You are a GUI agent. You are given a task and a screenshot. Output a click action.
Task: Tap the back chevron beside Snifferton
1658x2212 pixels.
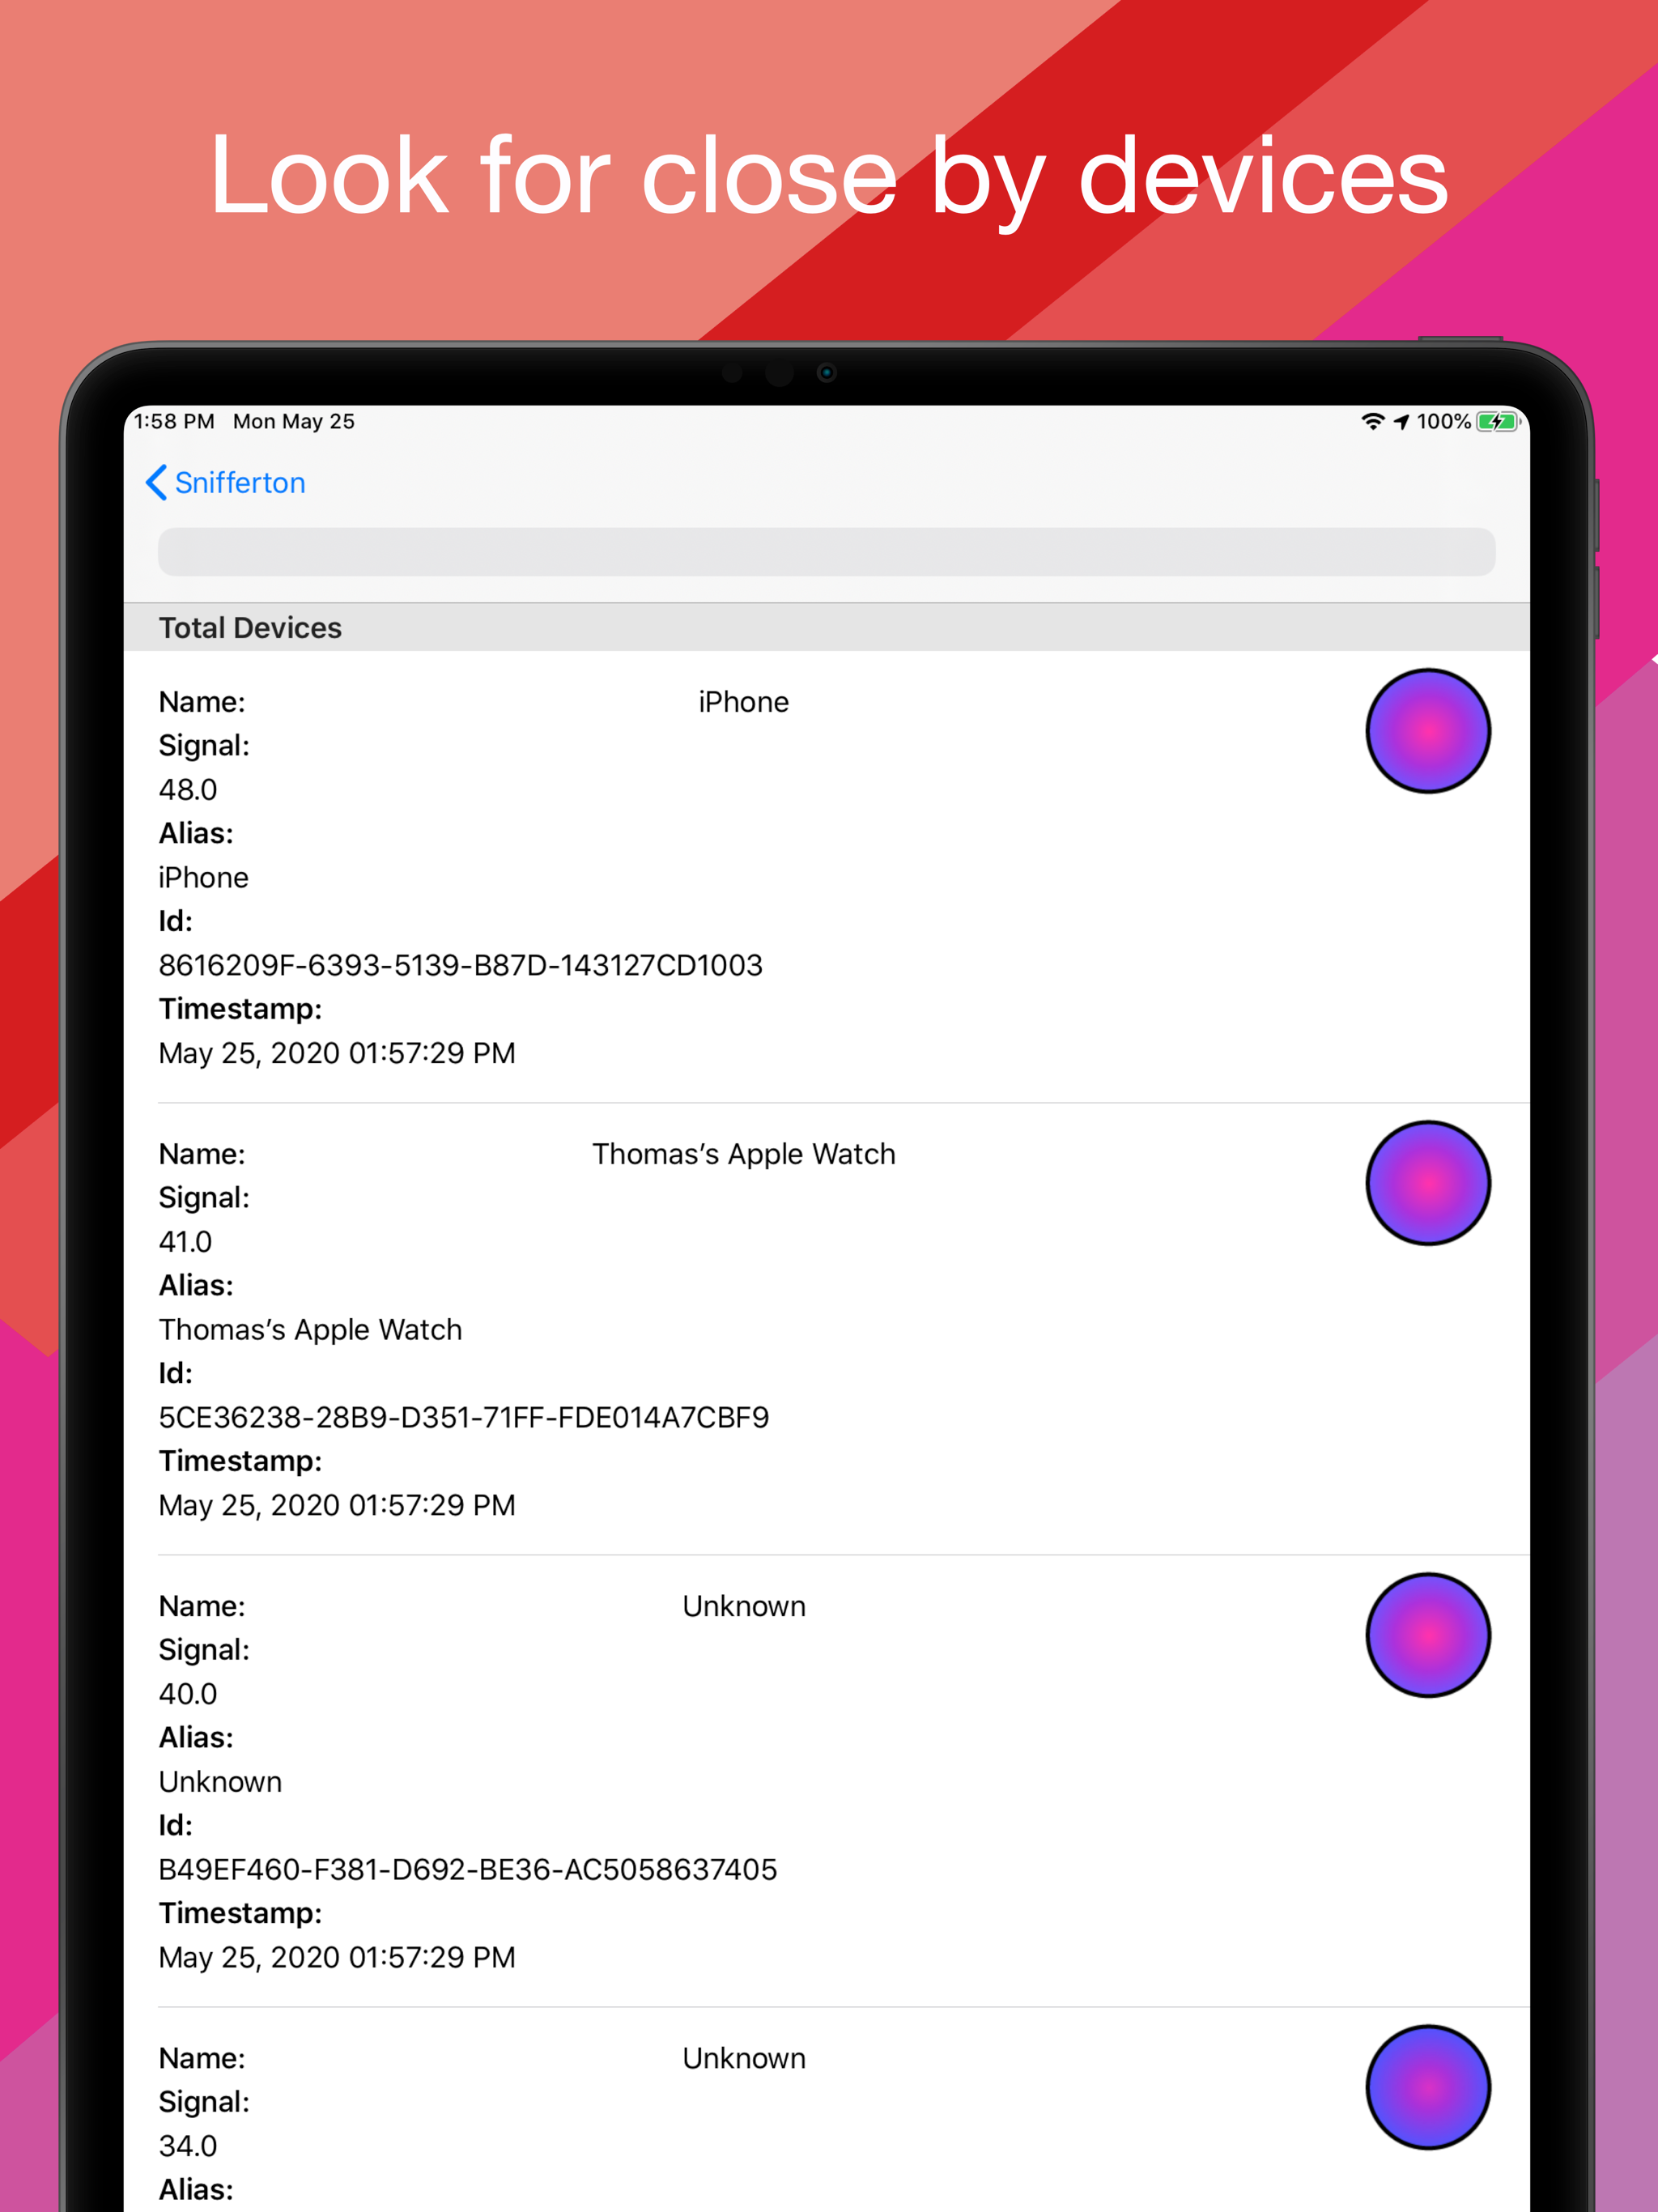[156, 483]
